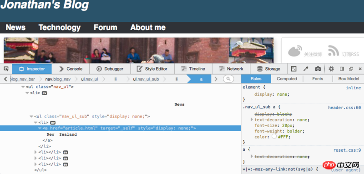
Task: Click Forum in the blog navigation
Action: [x=106, y=27]
